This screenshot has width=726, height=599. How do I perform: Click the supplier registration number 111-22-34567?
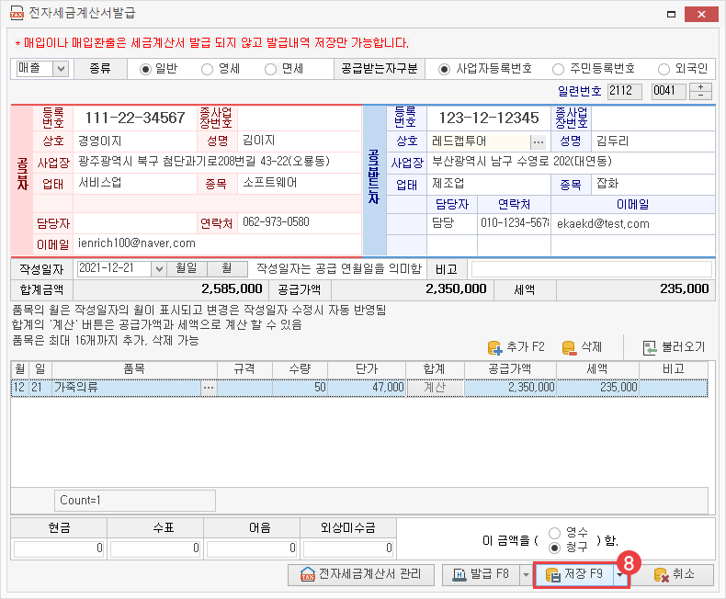click(135, 118)
